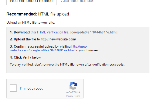This screenshot has height=99, width=160.
Task: Click the http://new-website.com/ address in step 2
Action: coord(58,39)
